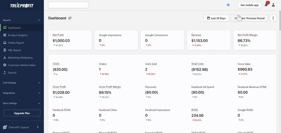Screen dimensions: 281x133
Task: Click the Gross Sales value $960.83
Action: click(245, 69)
